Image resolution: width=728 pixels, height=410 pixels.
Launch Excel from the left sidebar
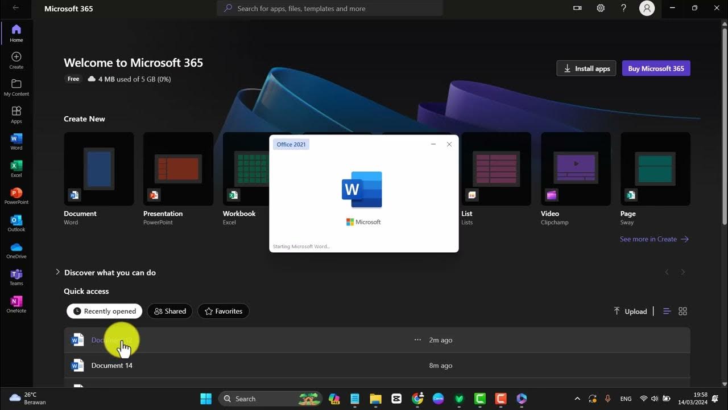tap(16, 169)
